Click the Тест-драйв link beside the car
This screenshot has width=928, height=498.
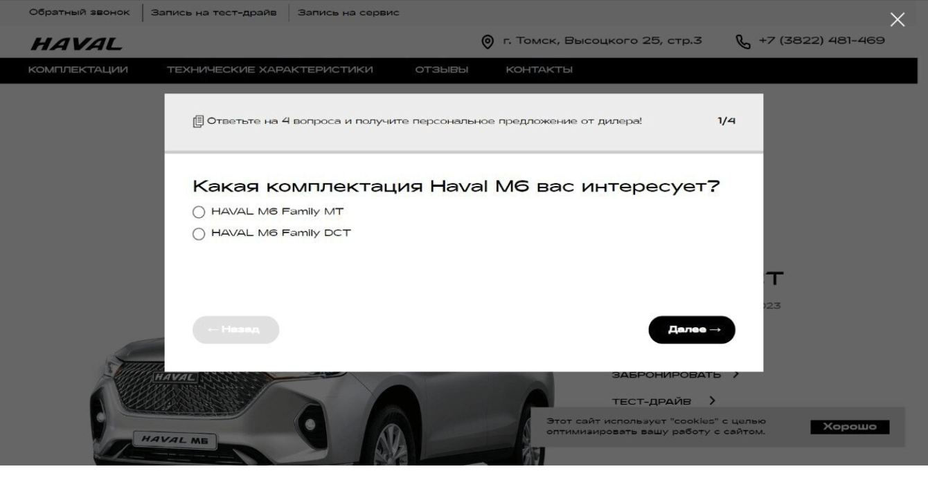pyautogui.click(x=663, y=400)
